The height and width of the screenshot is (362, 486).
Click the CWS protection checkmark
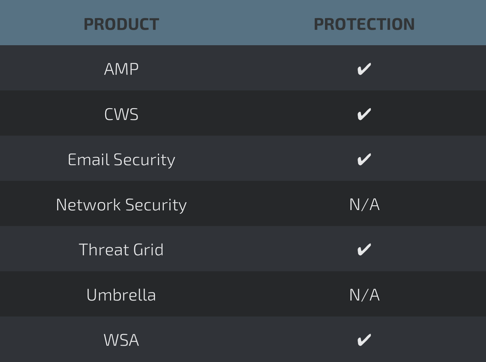(364, 114)
